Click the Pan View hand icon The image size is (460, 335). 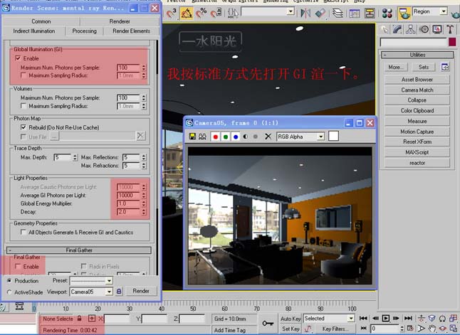tap(432, 329)
